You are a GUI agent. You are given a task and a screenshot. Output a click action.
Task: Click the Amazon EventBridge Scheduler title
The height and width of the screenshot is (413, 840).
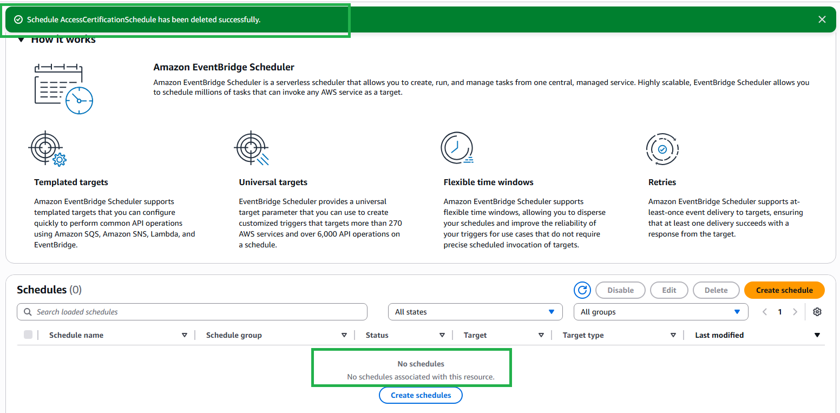pos(224,67)
